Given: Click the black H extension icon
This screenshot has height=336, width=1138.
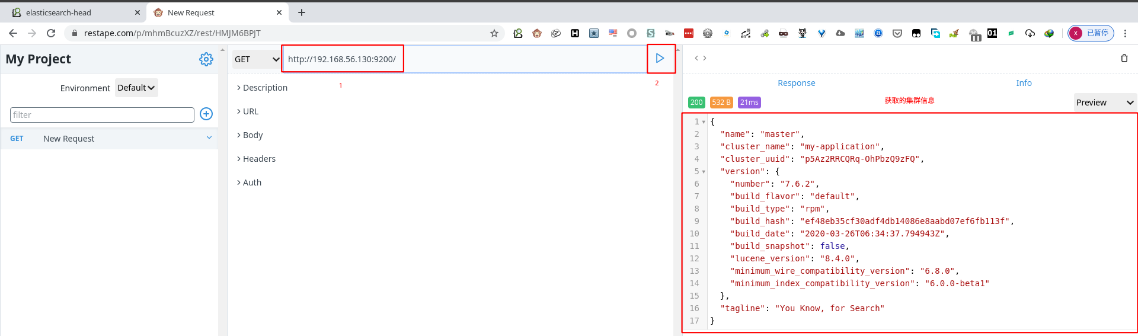Looking at the screenshot, I should click(x=575, y=33).
